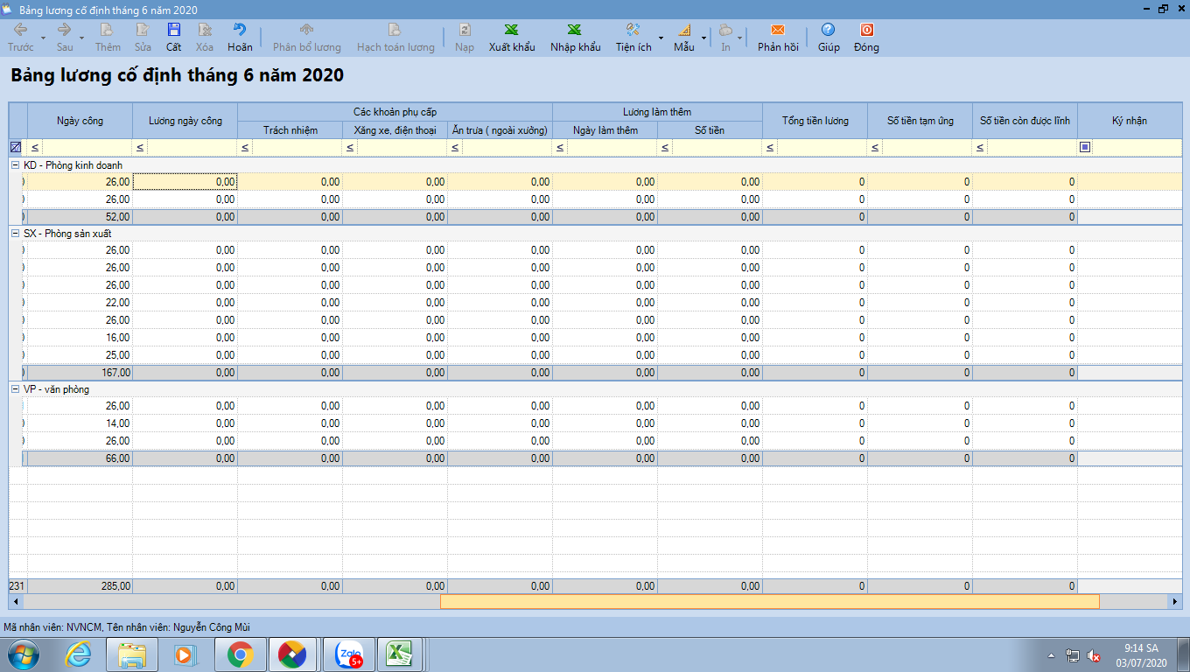Image resolution: width=1190 pixels, height=672 pixels.
Task: Toggle the Ký nhận filter checkbox
Action: pos(1085,147)
